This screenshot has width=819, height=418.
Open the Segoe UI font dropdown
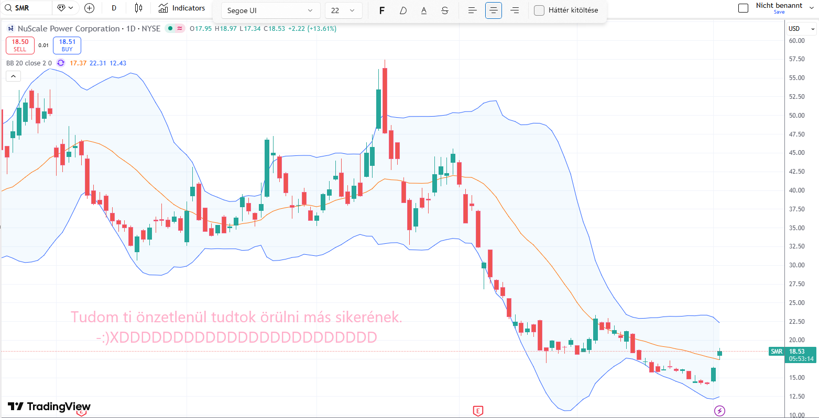point(270,10)
